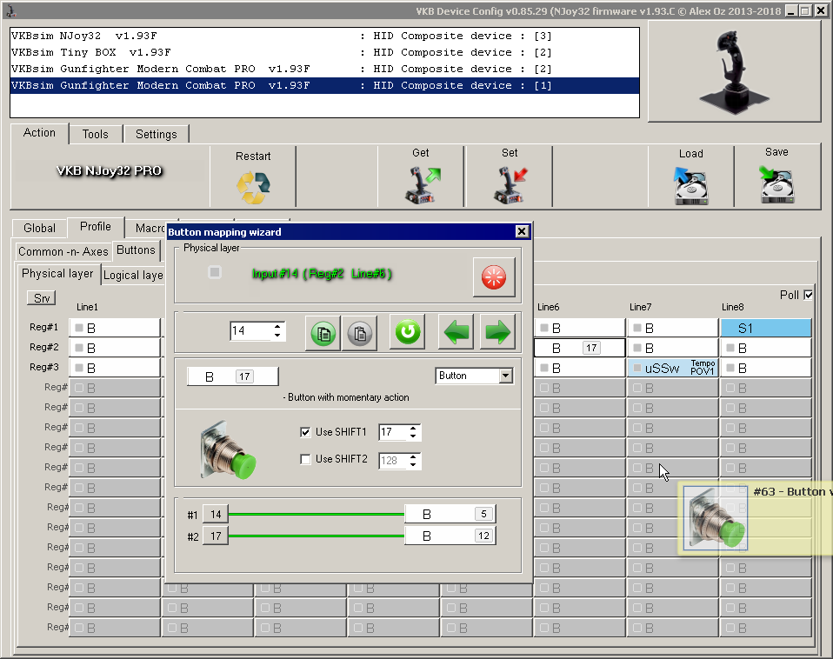The image size is (833, 659).
Task: Click Reg#2 Line7 B cell
Action: click(673, 348)
